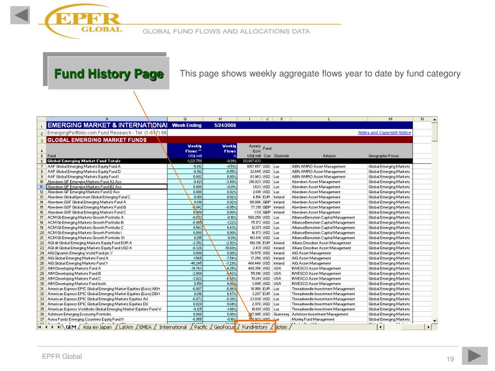Click the Morley Fund Management advisor cell
Viewport: 495px width, 371px height.
click(329, 319)
